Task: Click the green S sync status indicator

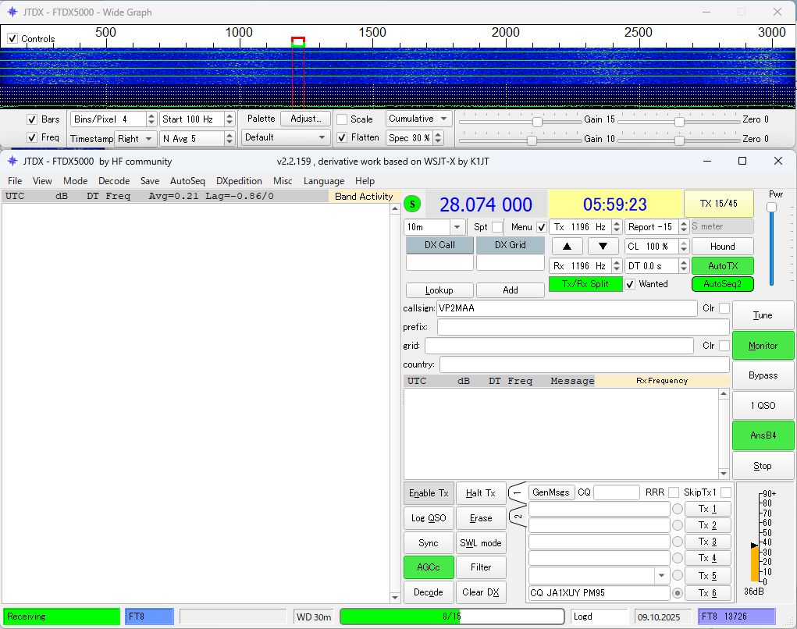Action: [412, 203]
